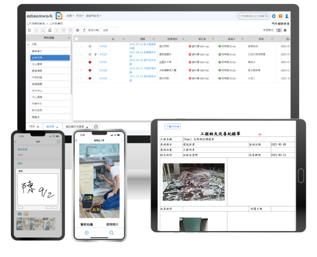Open the 負責人 column filter arrow
The image size is (317, 257).
(x=242, y=39)
